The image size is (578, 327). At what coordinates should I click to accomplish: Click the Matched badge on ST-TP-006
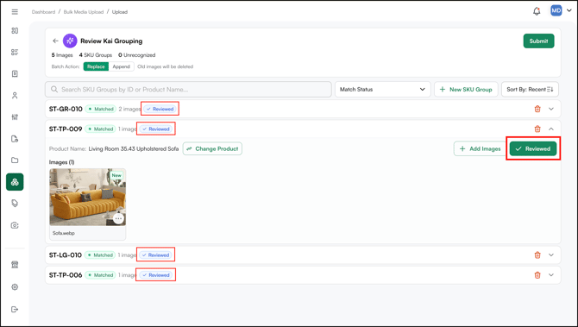(100, 275)
